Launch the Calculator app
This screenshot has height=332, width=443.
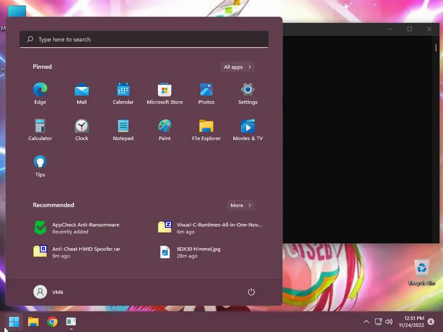[x=40, y=130]
